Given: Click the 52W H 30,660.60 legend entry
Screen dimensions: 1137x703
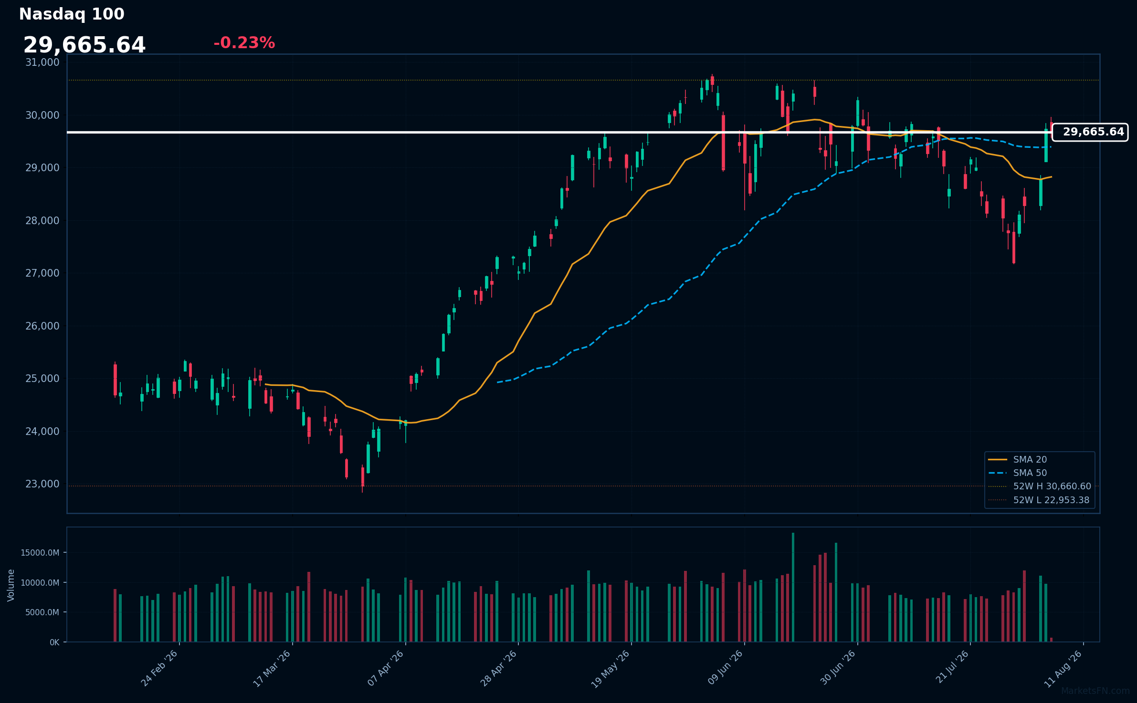Looking at the screenshot, I should [1040, 486].
